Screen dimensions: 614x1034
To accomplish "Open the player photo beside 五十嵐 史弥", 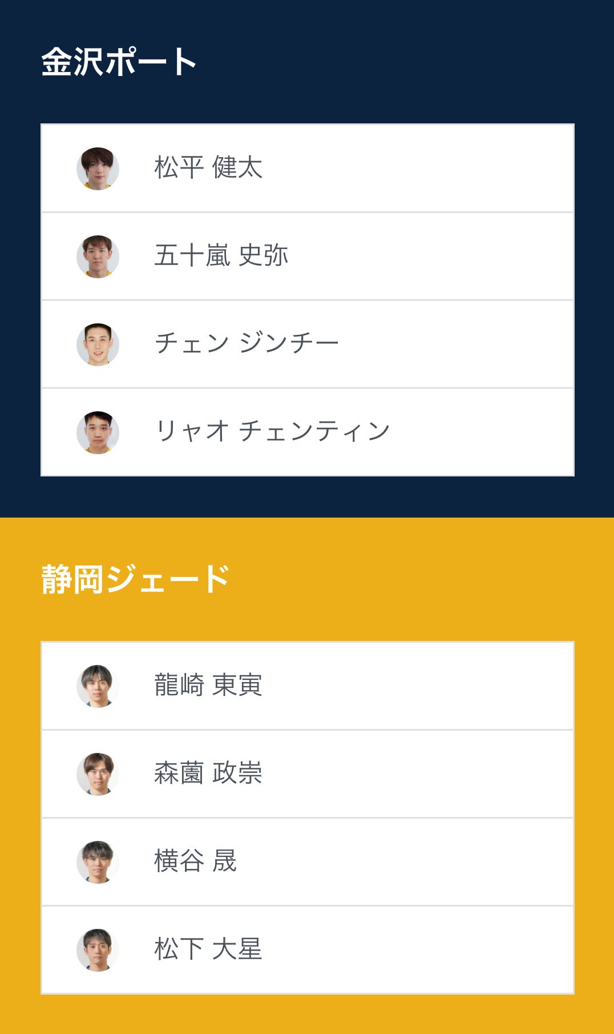I will pos(98,257).
